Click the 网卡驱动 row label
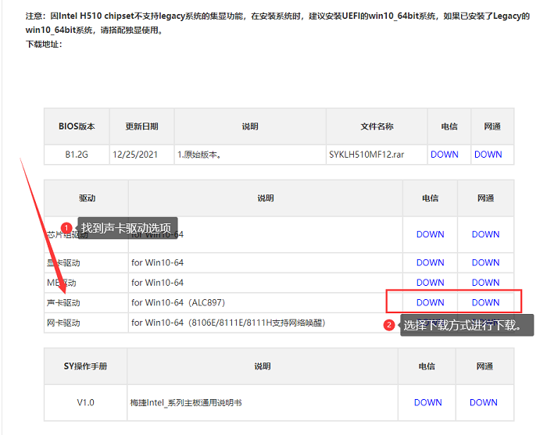Image resolution: width=547 pixels, height=435 pixels. click(x=64, y=323)
